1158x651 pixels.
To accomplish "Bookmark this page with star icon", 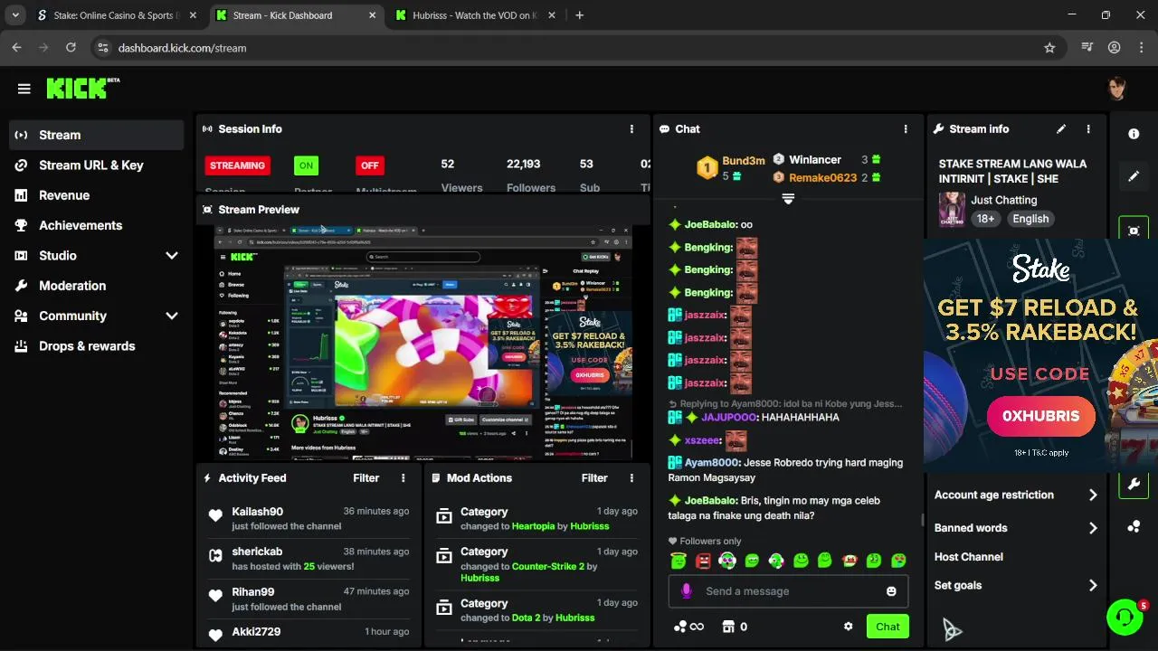I will point(1049,48).
